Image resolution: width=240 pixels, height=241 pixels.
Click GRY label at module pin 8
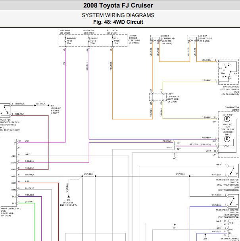click(219, 228)
